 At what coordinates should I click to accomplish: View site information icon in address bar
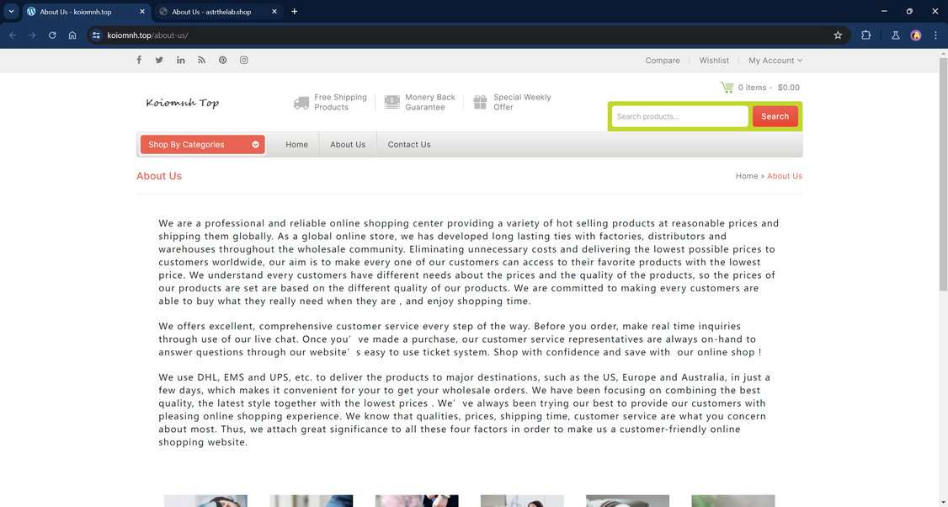click(x=96, y=35)
